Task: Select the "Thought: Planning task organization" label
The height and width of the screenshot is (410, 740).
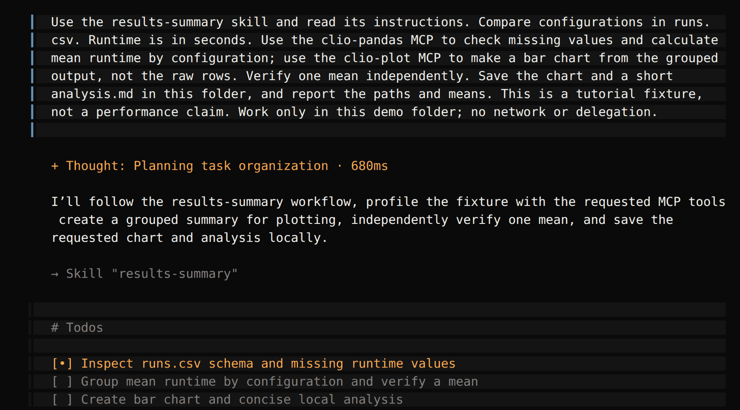Action: 197,166
